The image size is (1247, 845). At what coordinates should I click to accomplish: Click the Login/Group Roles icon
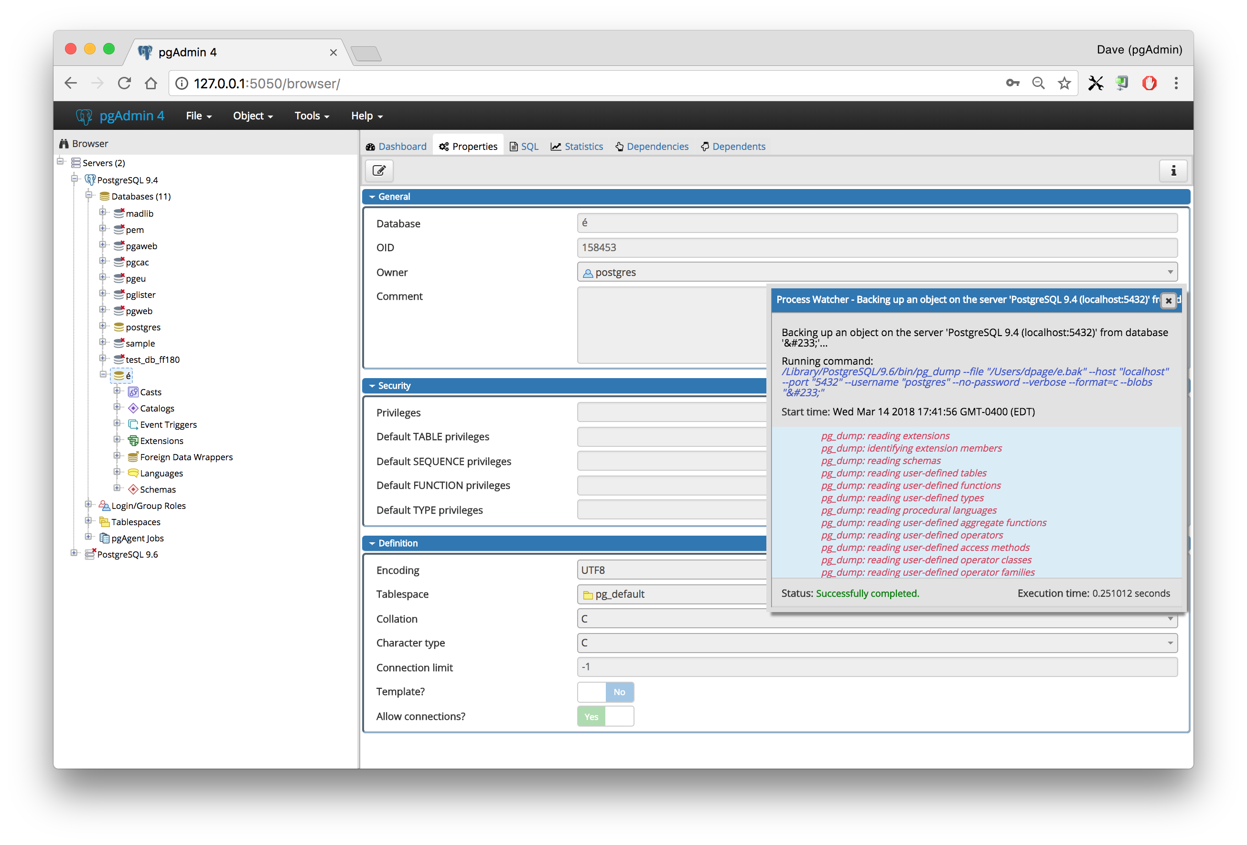tap(104, 505)
